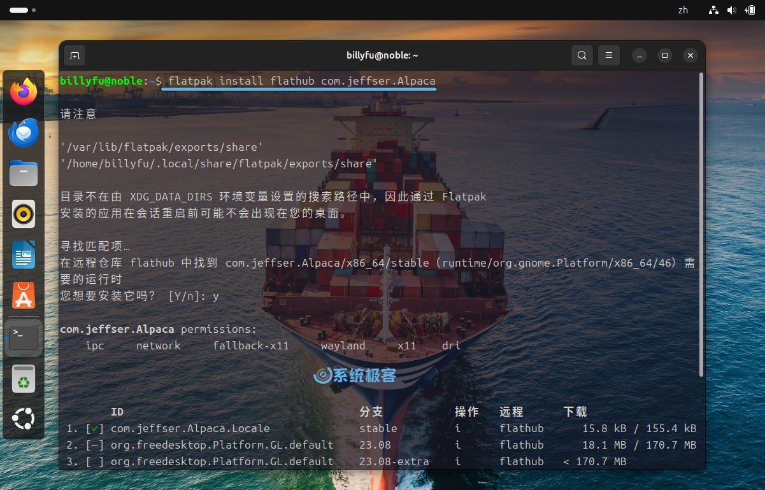Click the 'dri' permission
The height and width of the screenshot is (490, 765).
[x=452, y=346]
